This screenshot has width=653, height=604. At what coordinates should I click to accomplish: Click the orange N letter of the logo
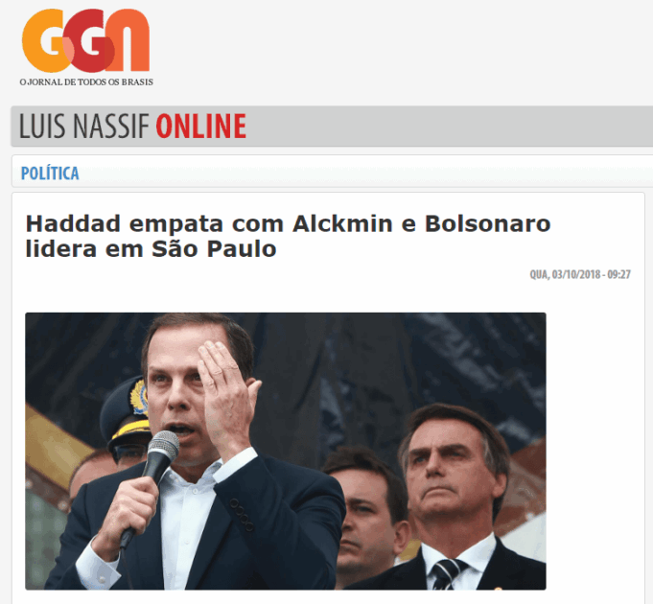click(129, 40)
